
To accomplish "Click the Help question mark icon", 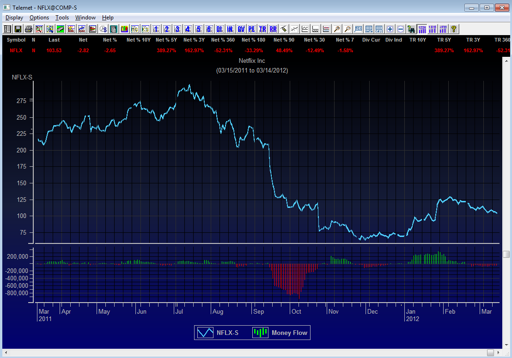I will coord(453,29).
